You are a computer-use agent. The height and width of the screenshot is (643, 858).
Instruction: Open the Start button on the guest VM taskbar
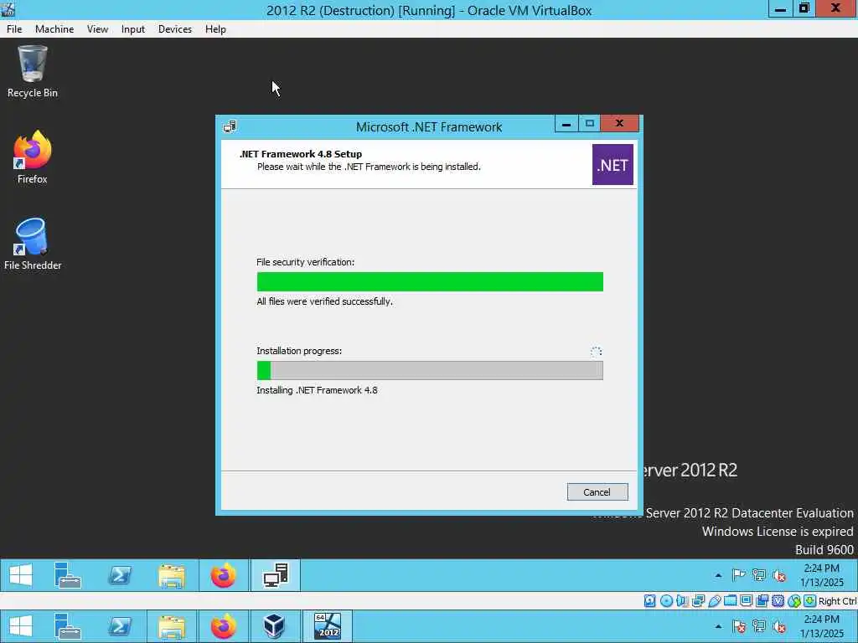[21, 575]
